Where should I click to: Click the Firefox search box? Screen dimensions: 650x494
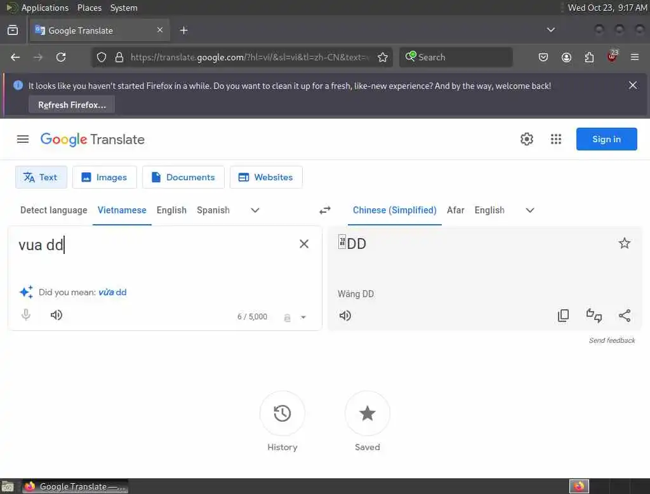click(456, 57)
